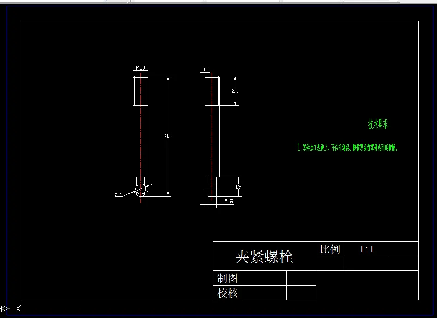Select the 制图 label in title block

(x=227, y=278)
